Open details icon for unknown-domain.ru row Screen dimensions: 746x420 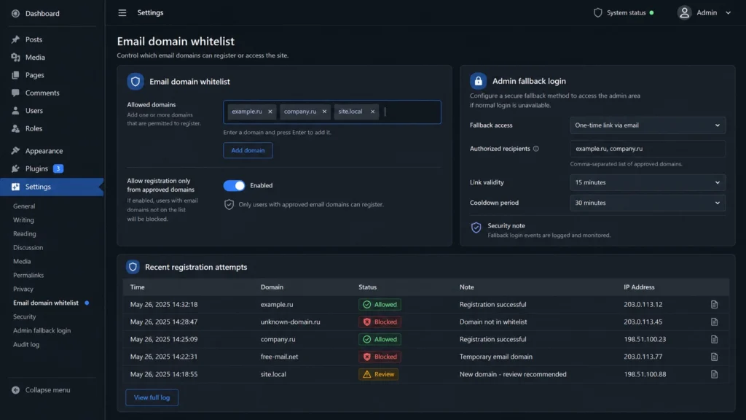click(x=714, y=322)
